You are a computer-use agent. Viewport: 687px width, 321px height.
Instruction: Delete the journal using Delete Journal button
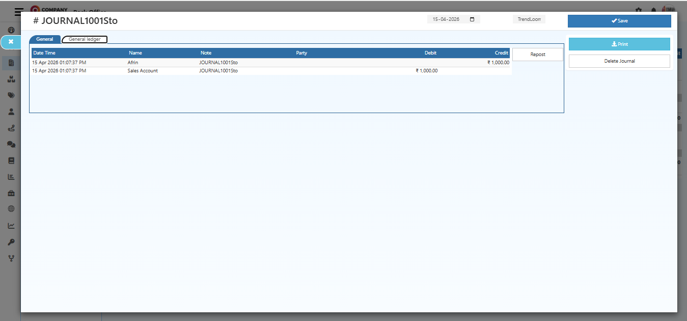(x=619, y=61)
